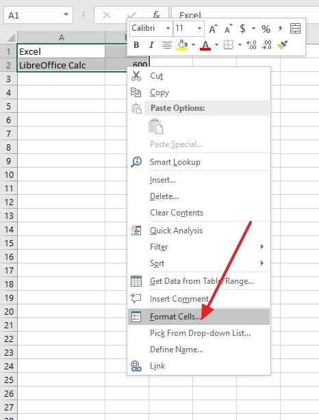The image size is (319, 420).
Task: Select cell A2 containing LibreOffice Calc
Action: [61, 65]
